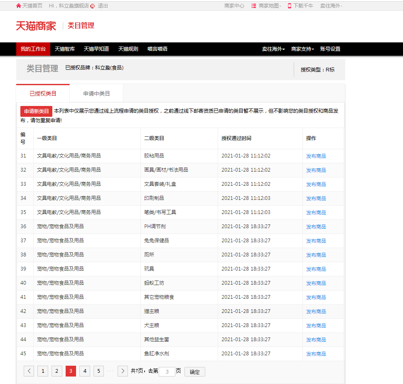Go to next page arrow
Image resolution: width=403 pixels, height=384 pixels.
[x=123, y=371]
